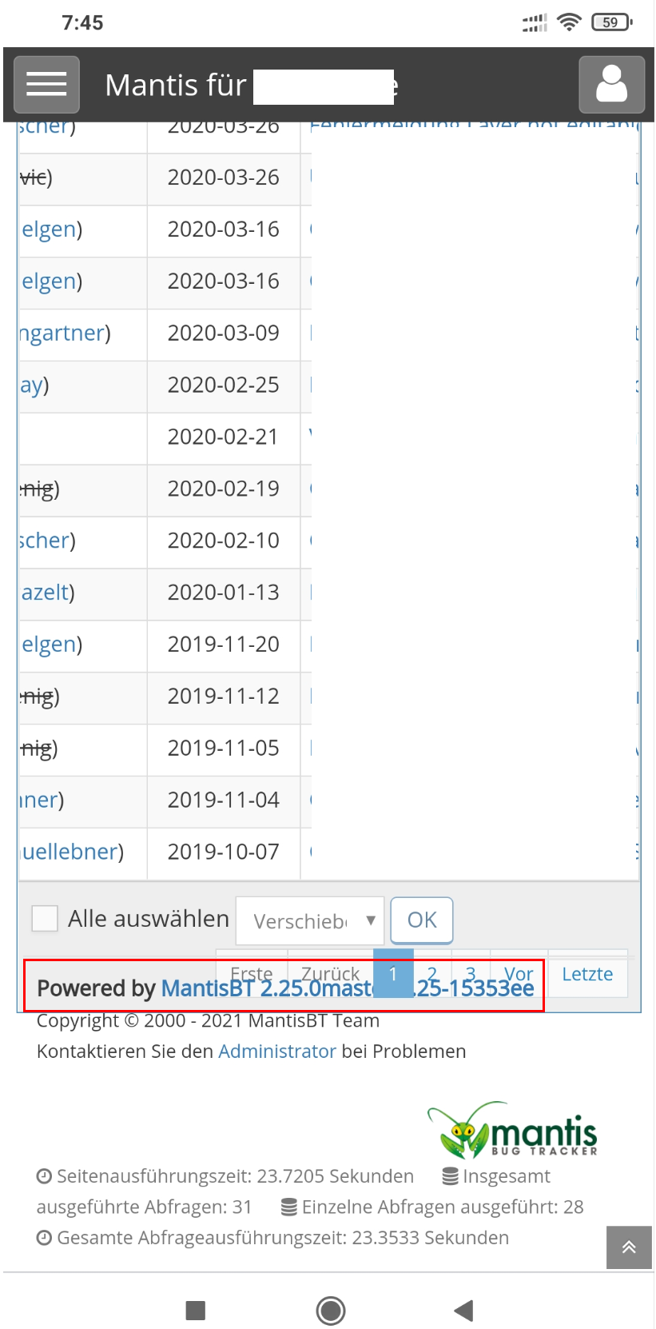Select pagination page 2
Screen dimensions: 656x1329
[x=432, y=972]
